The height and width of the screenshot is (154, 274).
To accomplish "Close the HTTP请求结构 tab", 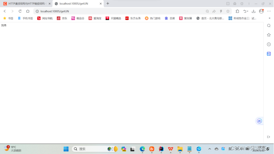I will 50,4.
